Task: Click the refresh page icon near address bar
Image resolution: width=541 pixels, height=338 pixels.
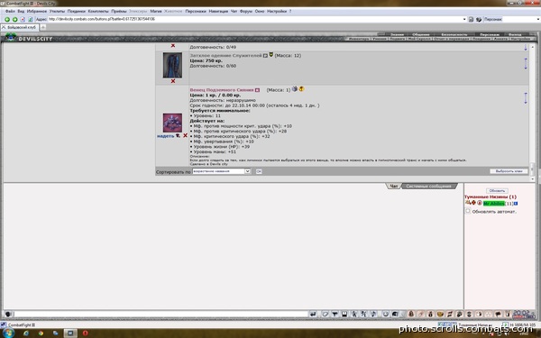Action: click(31, 19)
